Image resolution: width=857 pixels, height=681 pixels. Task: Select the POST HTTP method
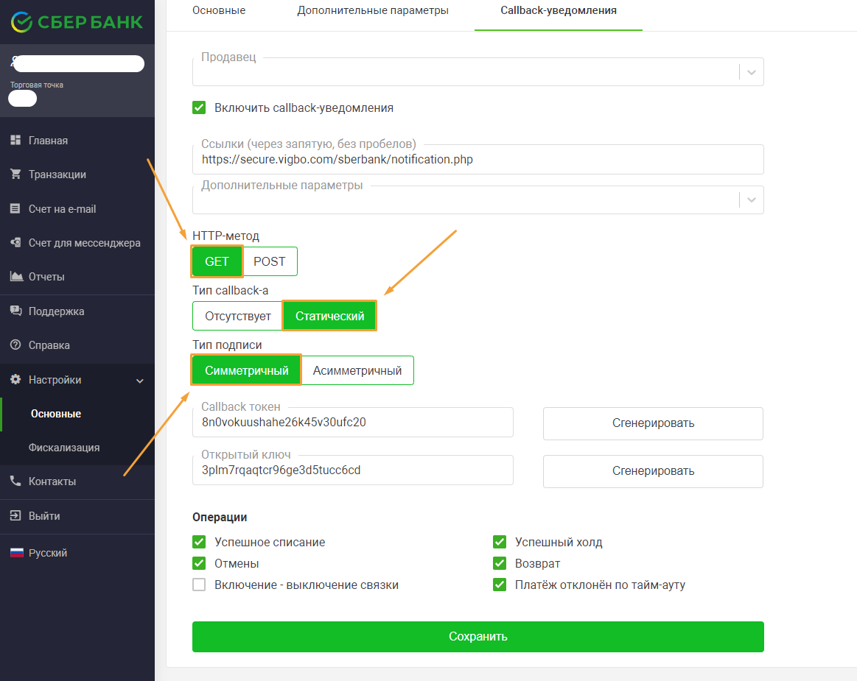click(270, 261)
